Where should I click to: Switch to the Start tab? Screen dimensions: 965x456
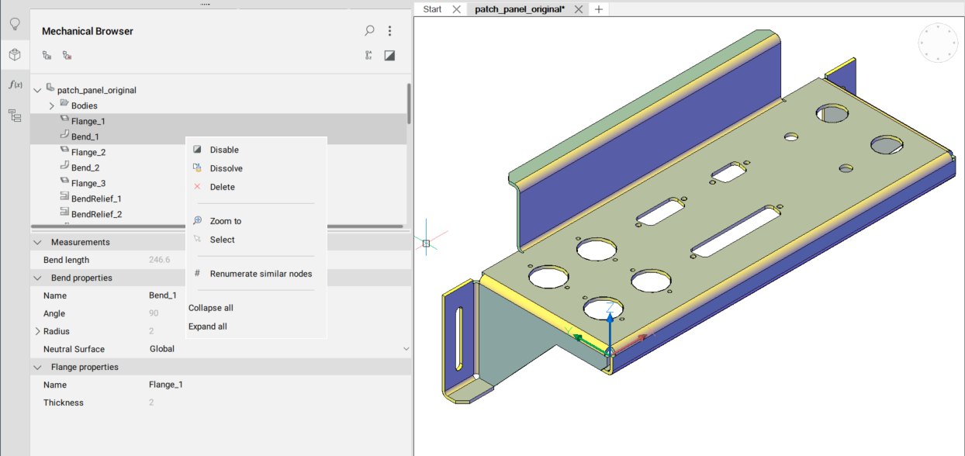click(432, 9)
